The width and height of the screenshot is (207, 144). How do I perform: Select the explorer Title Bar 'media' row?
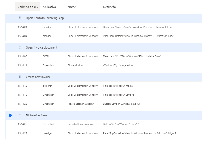104,86
